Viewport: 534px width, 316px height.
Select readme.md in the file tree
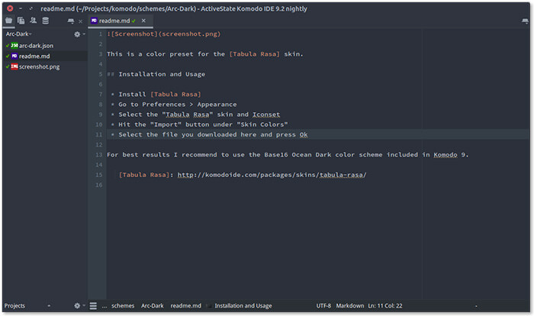click(x=34, y=56)
